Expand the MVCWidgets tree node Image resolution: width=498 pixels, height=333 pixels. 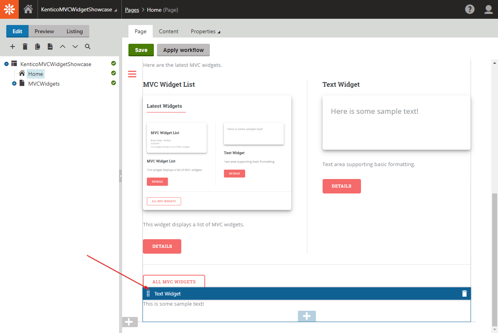(14, 84)
